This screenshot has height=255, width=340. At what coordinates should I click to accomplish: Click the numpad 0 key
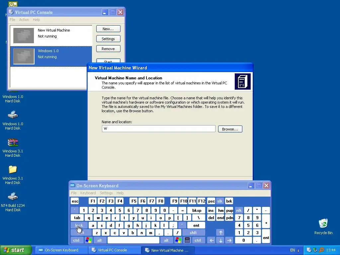point(243,240)
